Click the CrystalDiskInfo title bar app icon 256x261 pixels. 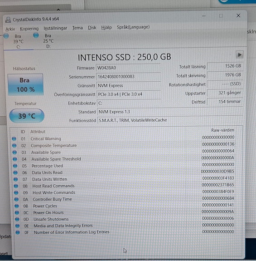coord(8,20)
